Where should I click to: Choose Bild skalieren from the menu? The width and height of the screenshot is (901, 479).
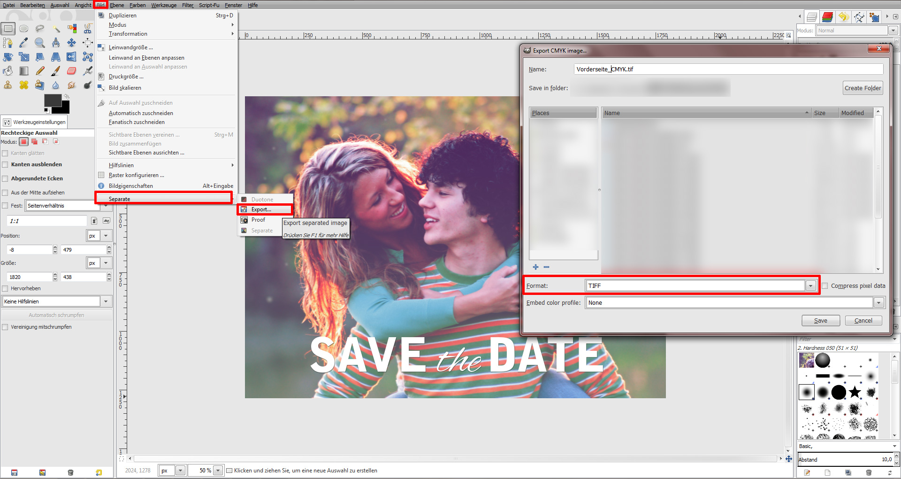click(x=125, y=88)
